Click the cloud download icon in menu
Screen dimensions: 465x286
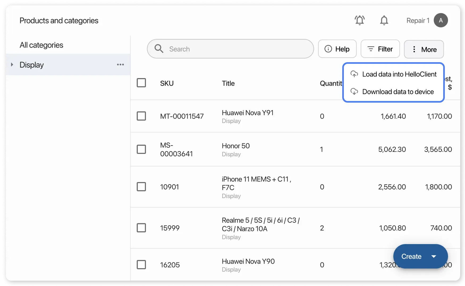354,92
